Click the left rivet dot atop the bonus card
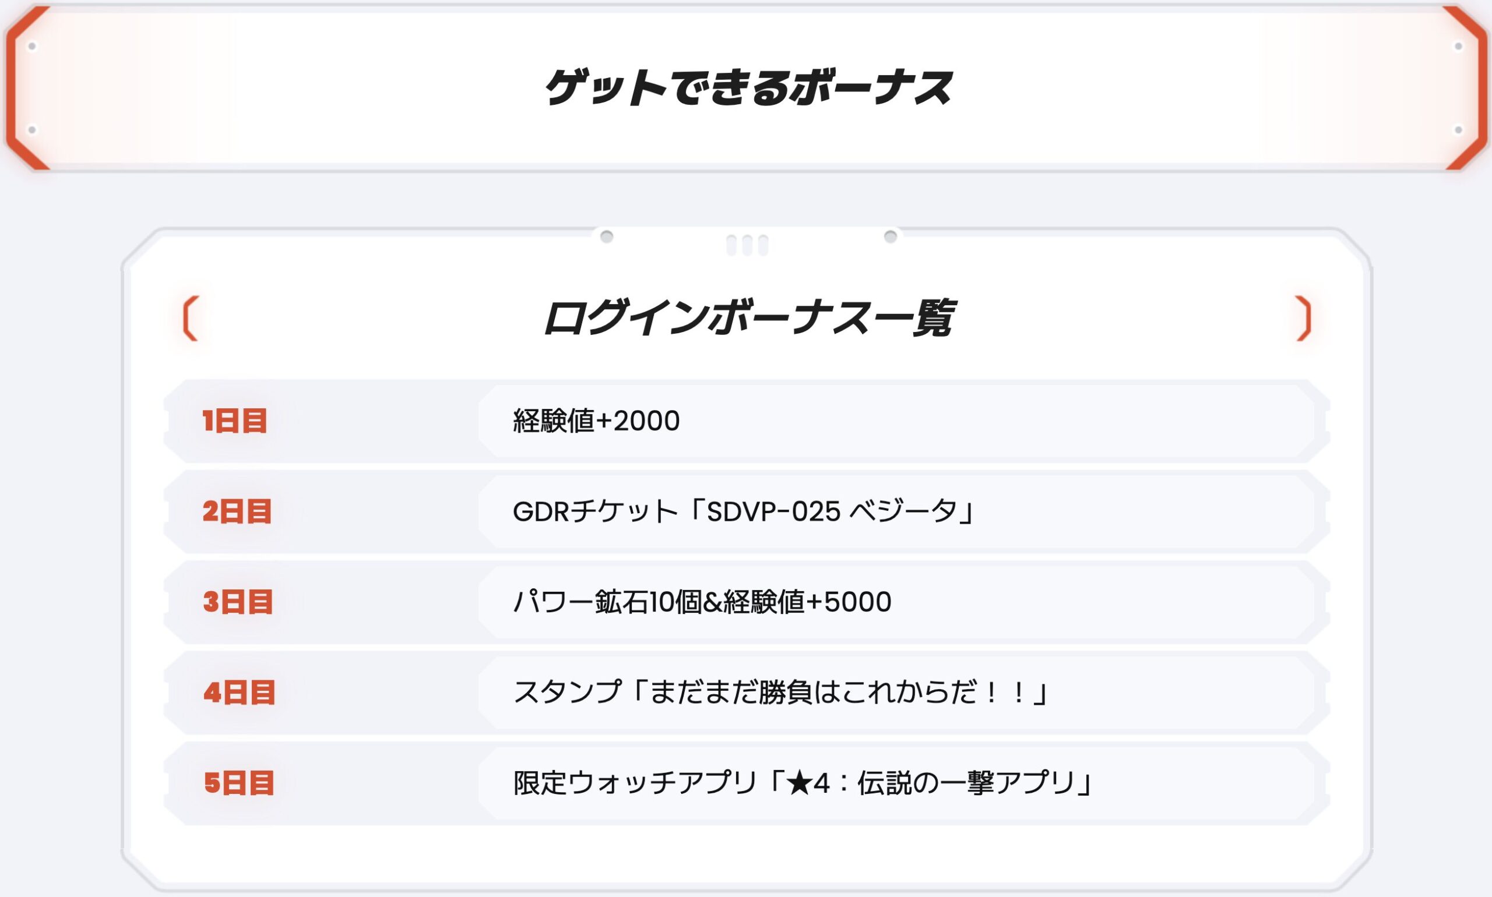The height and width of the screenshot is (897, 1492). click(x=607, y=237)
